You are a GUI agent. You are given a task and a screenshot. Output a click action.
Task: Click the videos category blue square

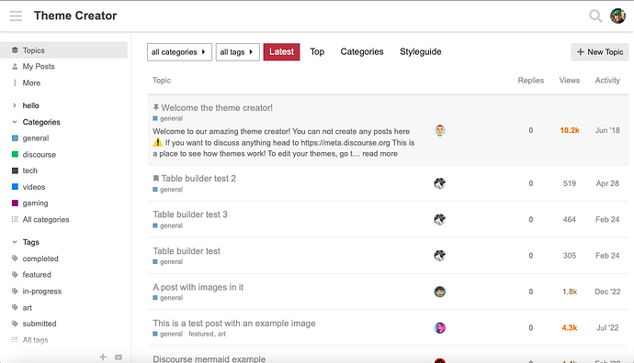[x=15, y=187]
